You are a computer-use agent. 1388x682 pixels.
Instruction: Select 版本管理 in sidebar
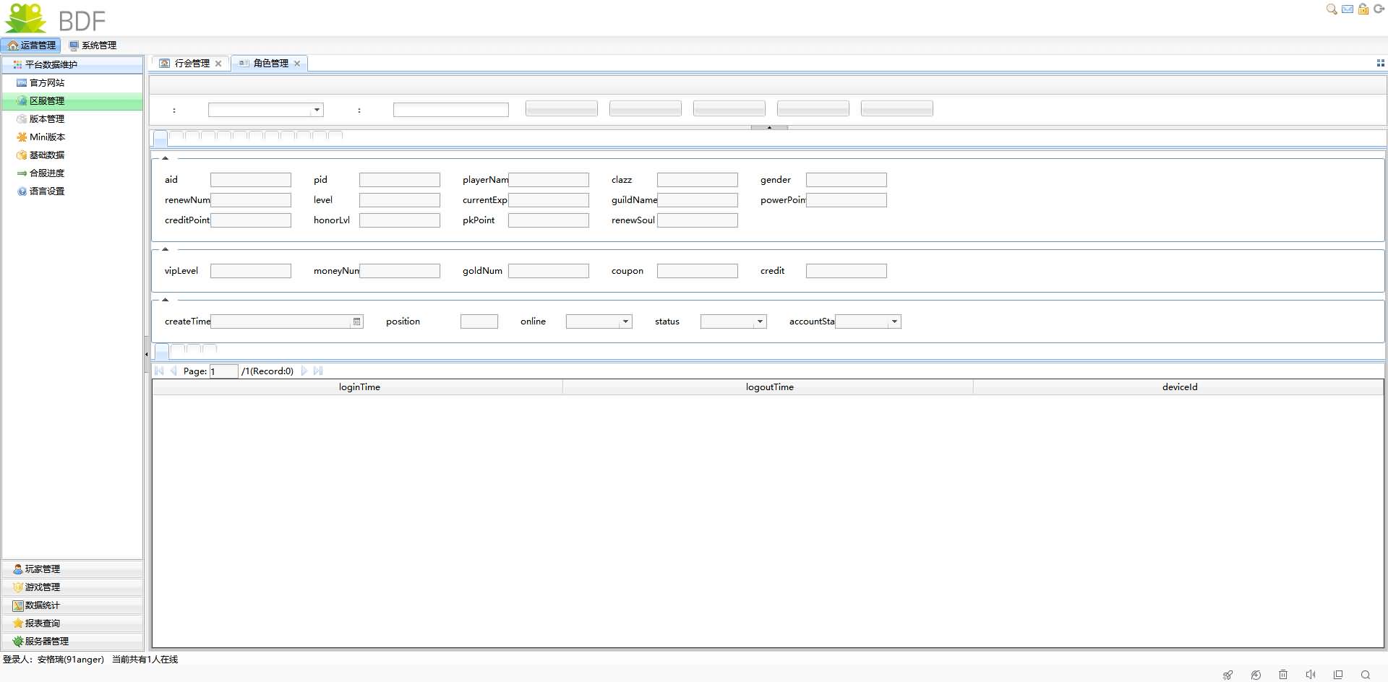[x=46, y=119]
